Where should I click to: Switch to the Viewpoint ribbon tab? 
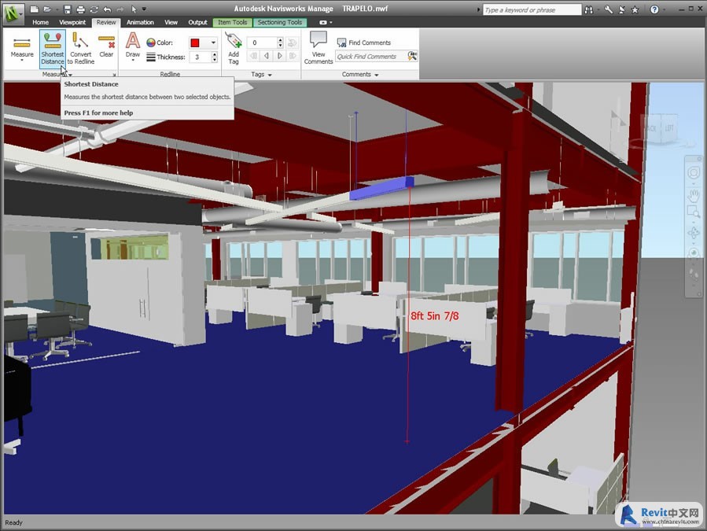click(x=72, y=22)
